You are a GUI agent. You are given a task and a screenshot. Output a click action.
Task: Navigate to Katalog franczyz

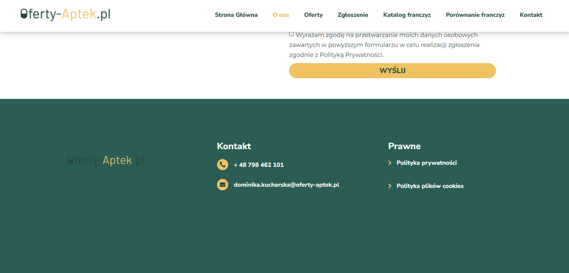[x=407, y=15]
